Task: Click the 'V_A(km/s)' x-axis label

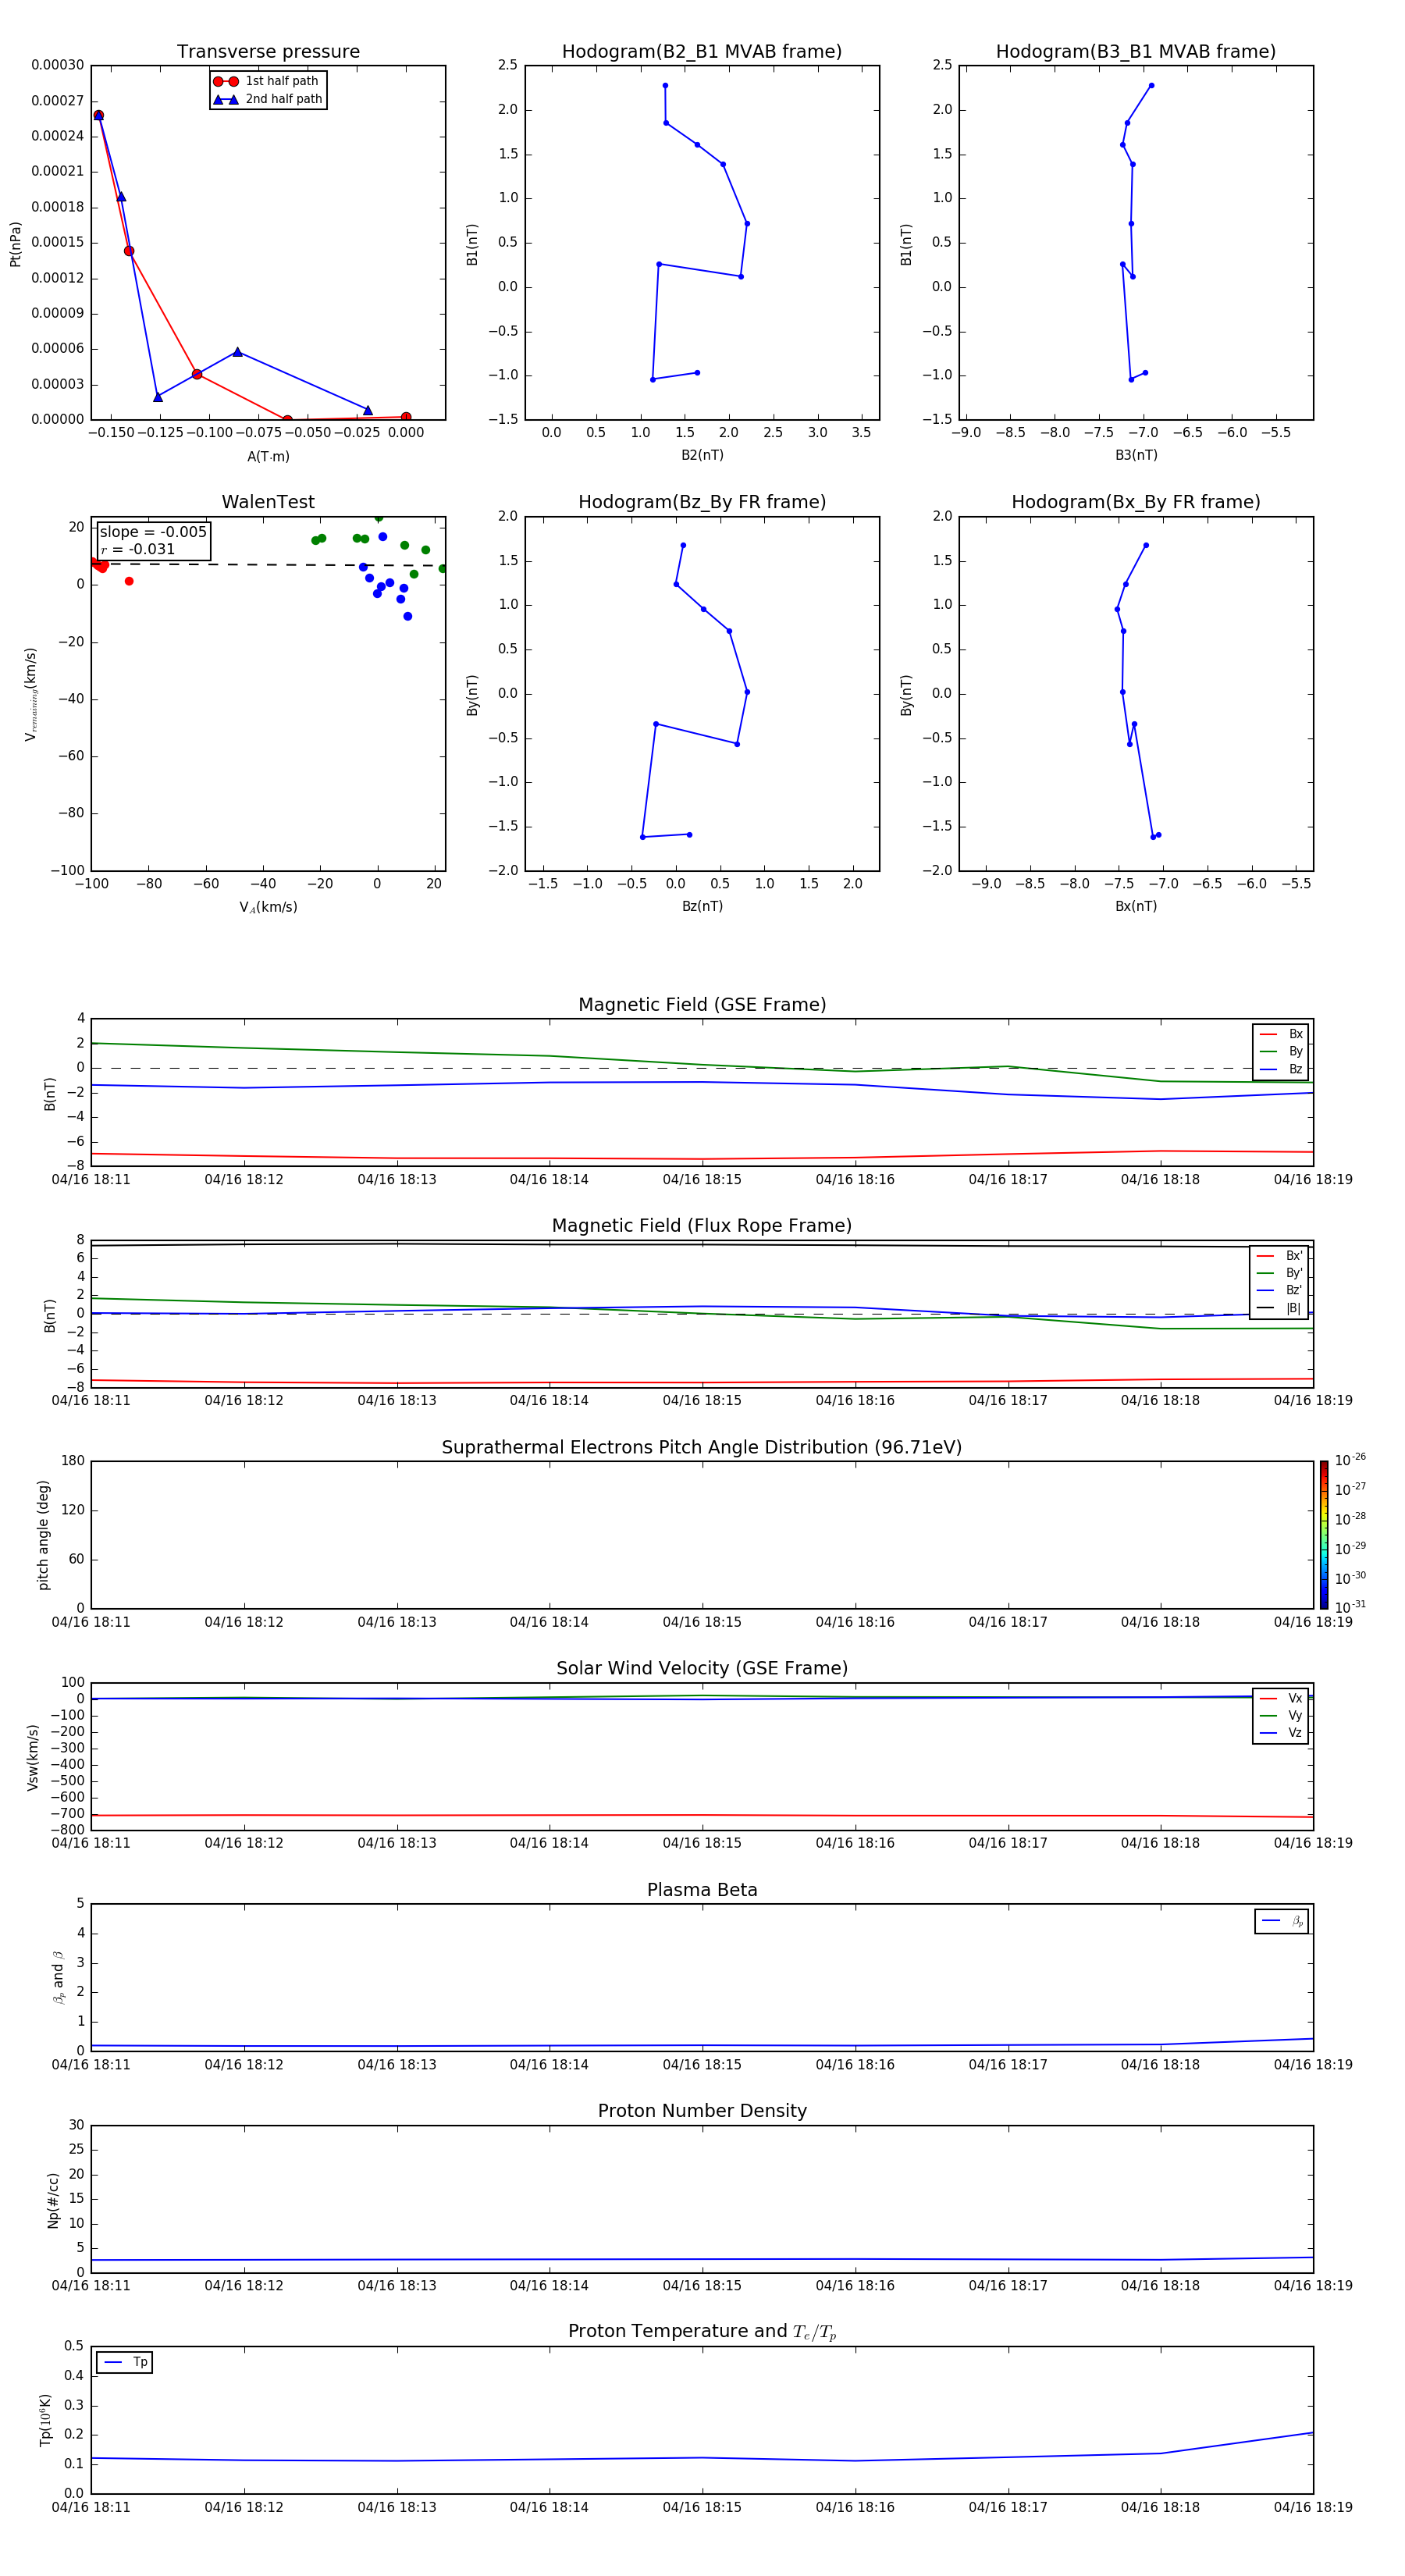Action: (x=268, y=907)
